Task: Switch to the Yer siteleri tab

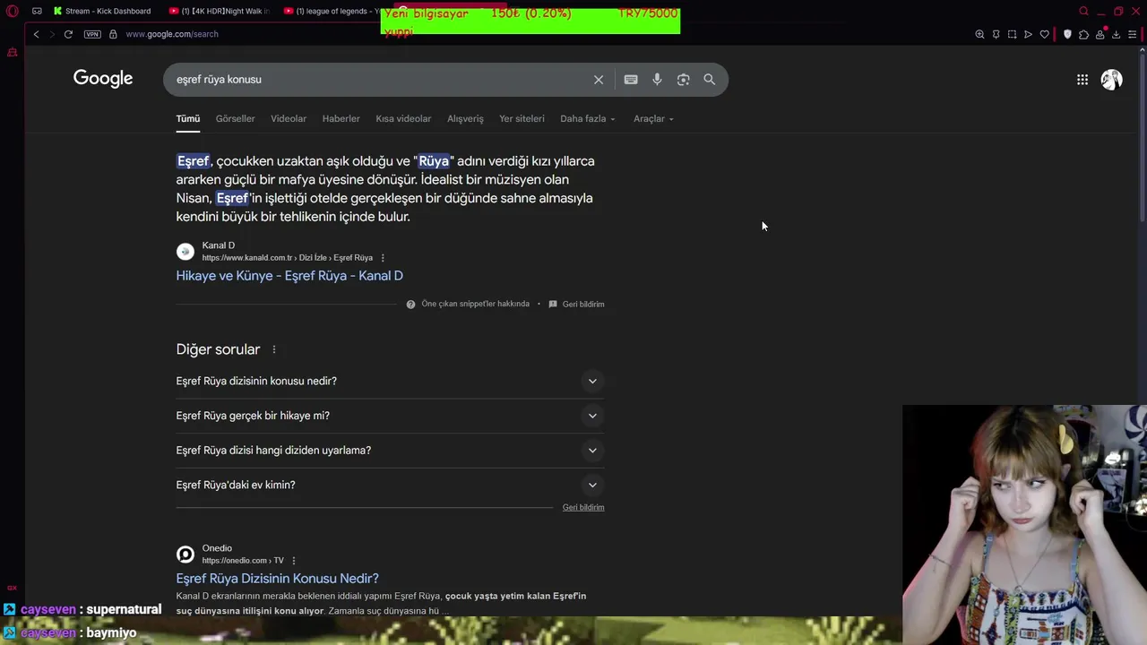Action: [522, 118]
